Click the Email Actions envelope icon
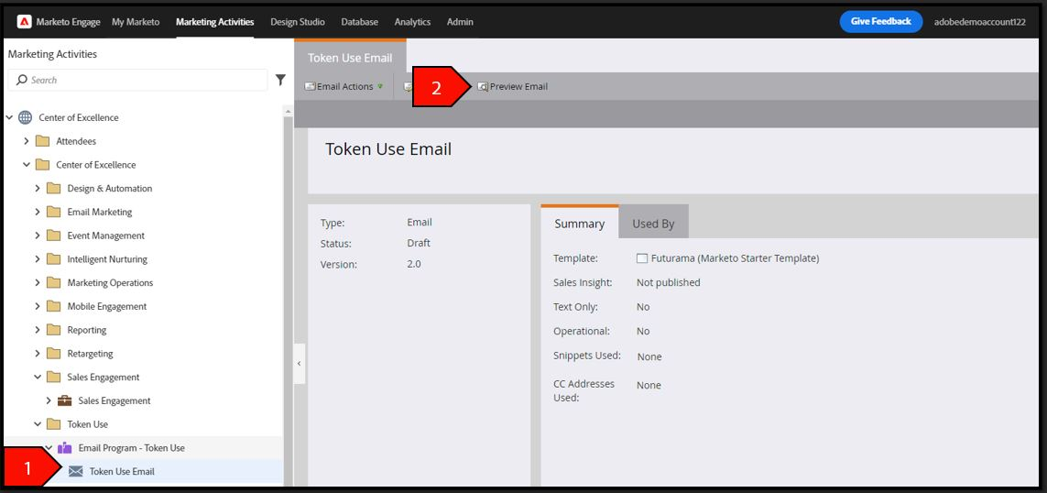 (310, 87)
